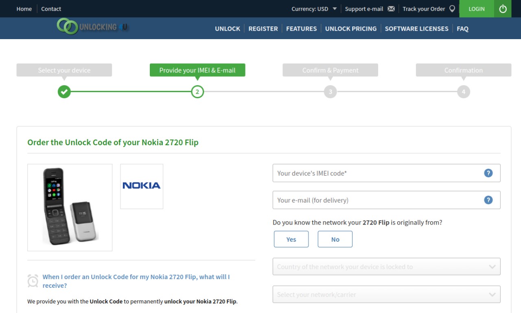Screen dimensions: 521x313
Task: Open the UNLOCK menu item
Action: point(228,29)
